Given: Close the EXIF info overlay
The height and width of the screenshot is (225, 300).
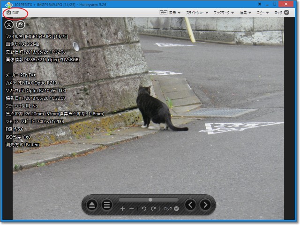Looking at the screenshot, I should point(9,25).
